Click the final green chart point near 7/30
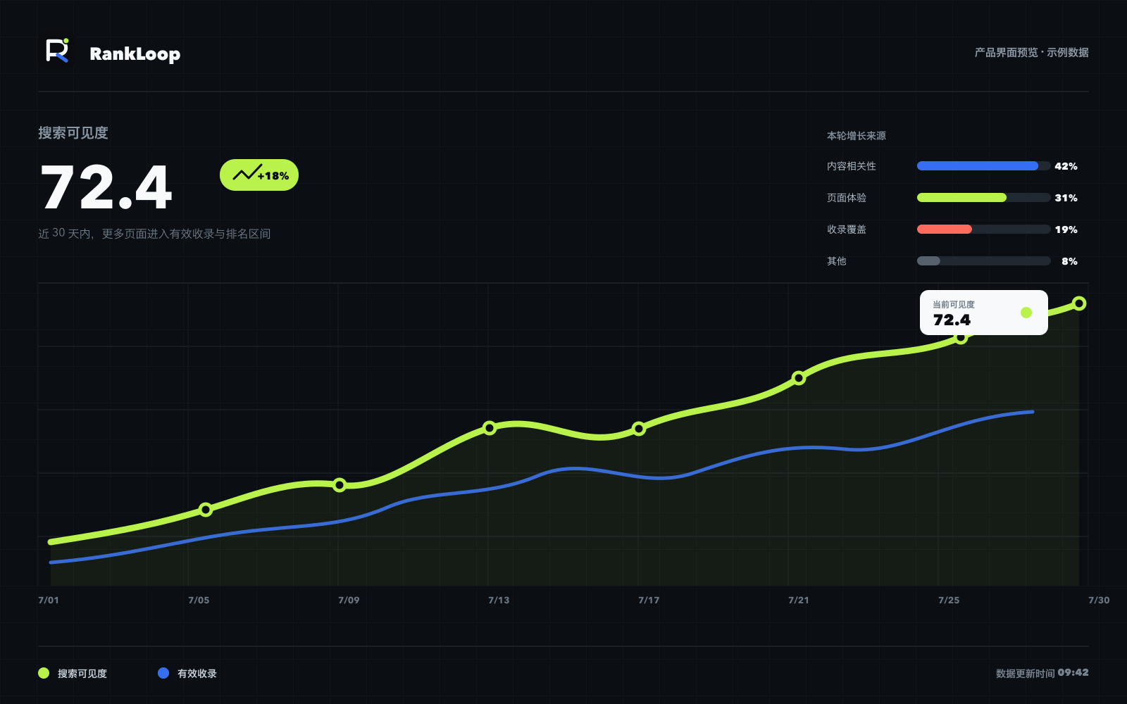The height and width of the screenshot is (704, 1127). tap(1079, 303)
